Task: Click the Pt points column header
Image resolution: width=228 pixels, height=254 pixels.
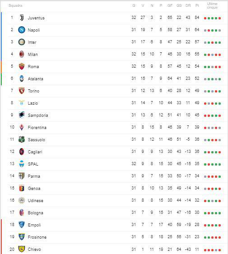Action: pyautogui.click(x=197, y=5)
